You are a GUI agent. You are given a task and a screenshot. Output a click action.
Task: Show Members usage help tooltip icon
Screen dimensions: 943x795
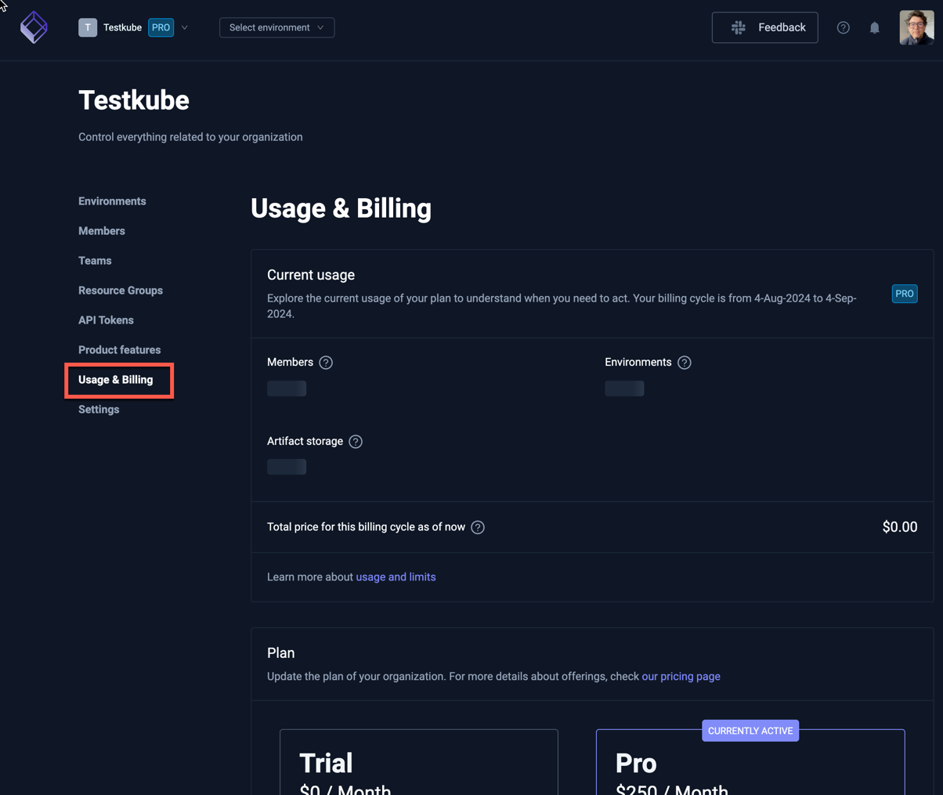tap(326, 363)
